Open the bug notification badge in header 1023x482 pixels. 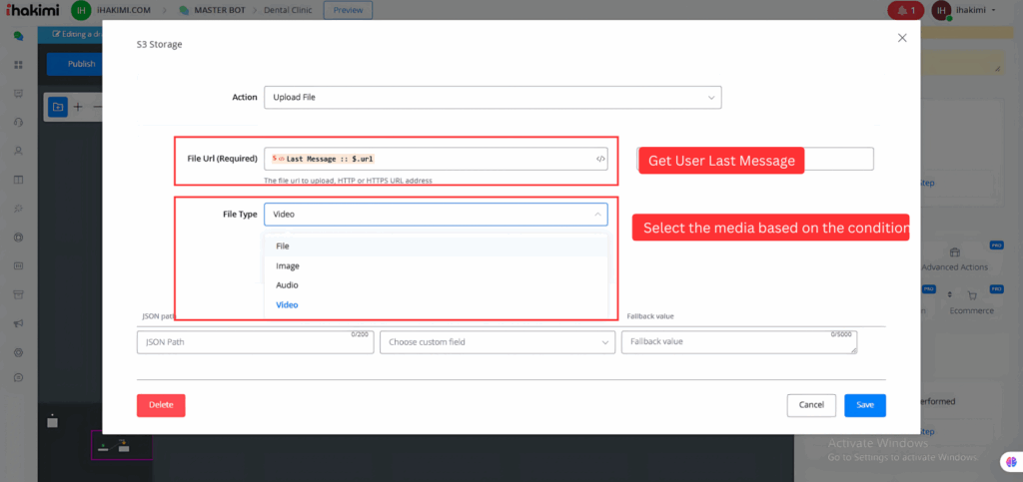[x=905, y=11]
